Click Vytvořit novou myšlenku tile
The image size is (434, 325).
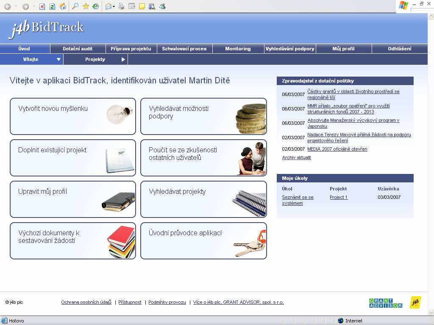tap(73, 116)
